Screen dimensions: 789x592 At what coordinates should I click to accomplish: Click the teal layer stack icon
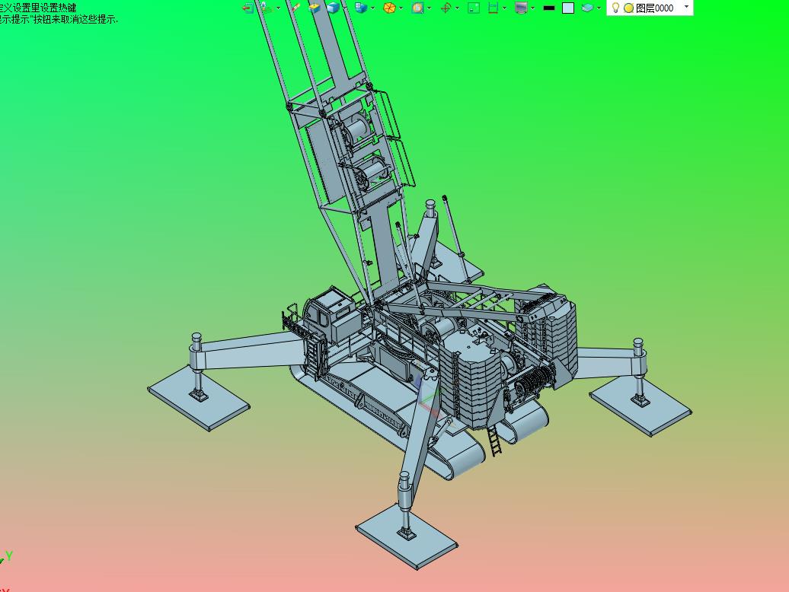pos(587,8)
